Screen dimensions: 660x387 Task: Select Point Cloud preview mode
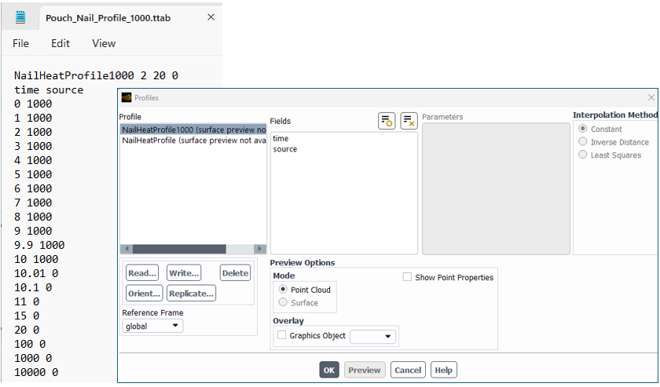(283, 290)
